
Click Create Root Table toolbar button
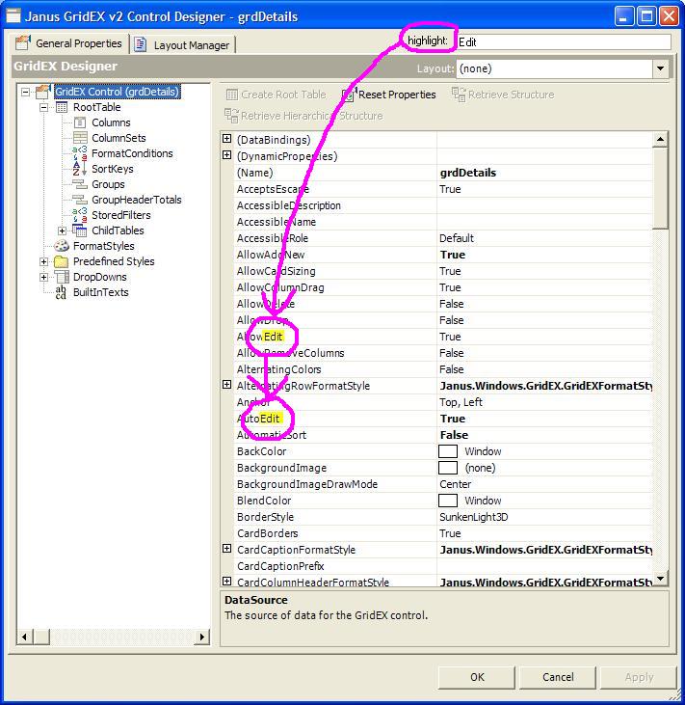coord(277,95)
